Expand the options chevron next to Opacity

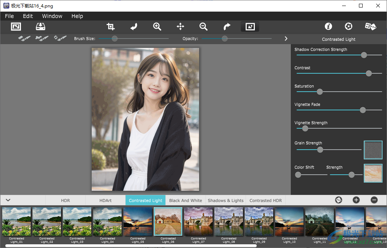click(x=286, y=38)
